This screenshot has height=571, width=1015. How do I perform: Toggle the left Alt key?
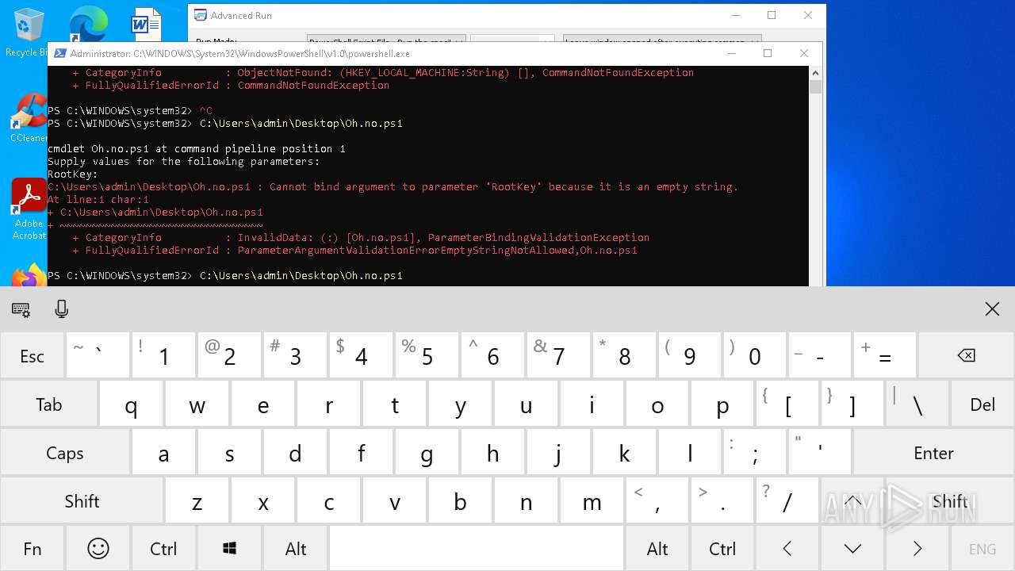296,548
